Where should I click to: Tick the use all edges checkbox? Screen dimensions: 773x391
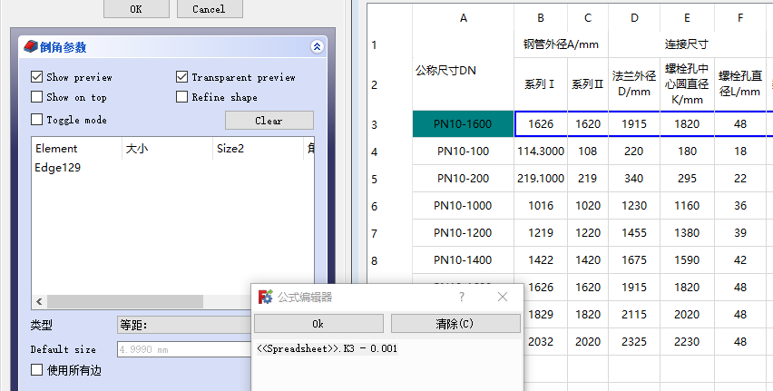pos(37,369)
